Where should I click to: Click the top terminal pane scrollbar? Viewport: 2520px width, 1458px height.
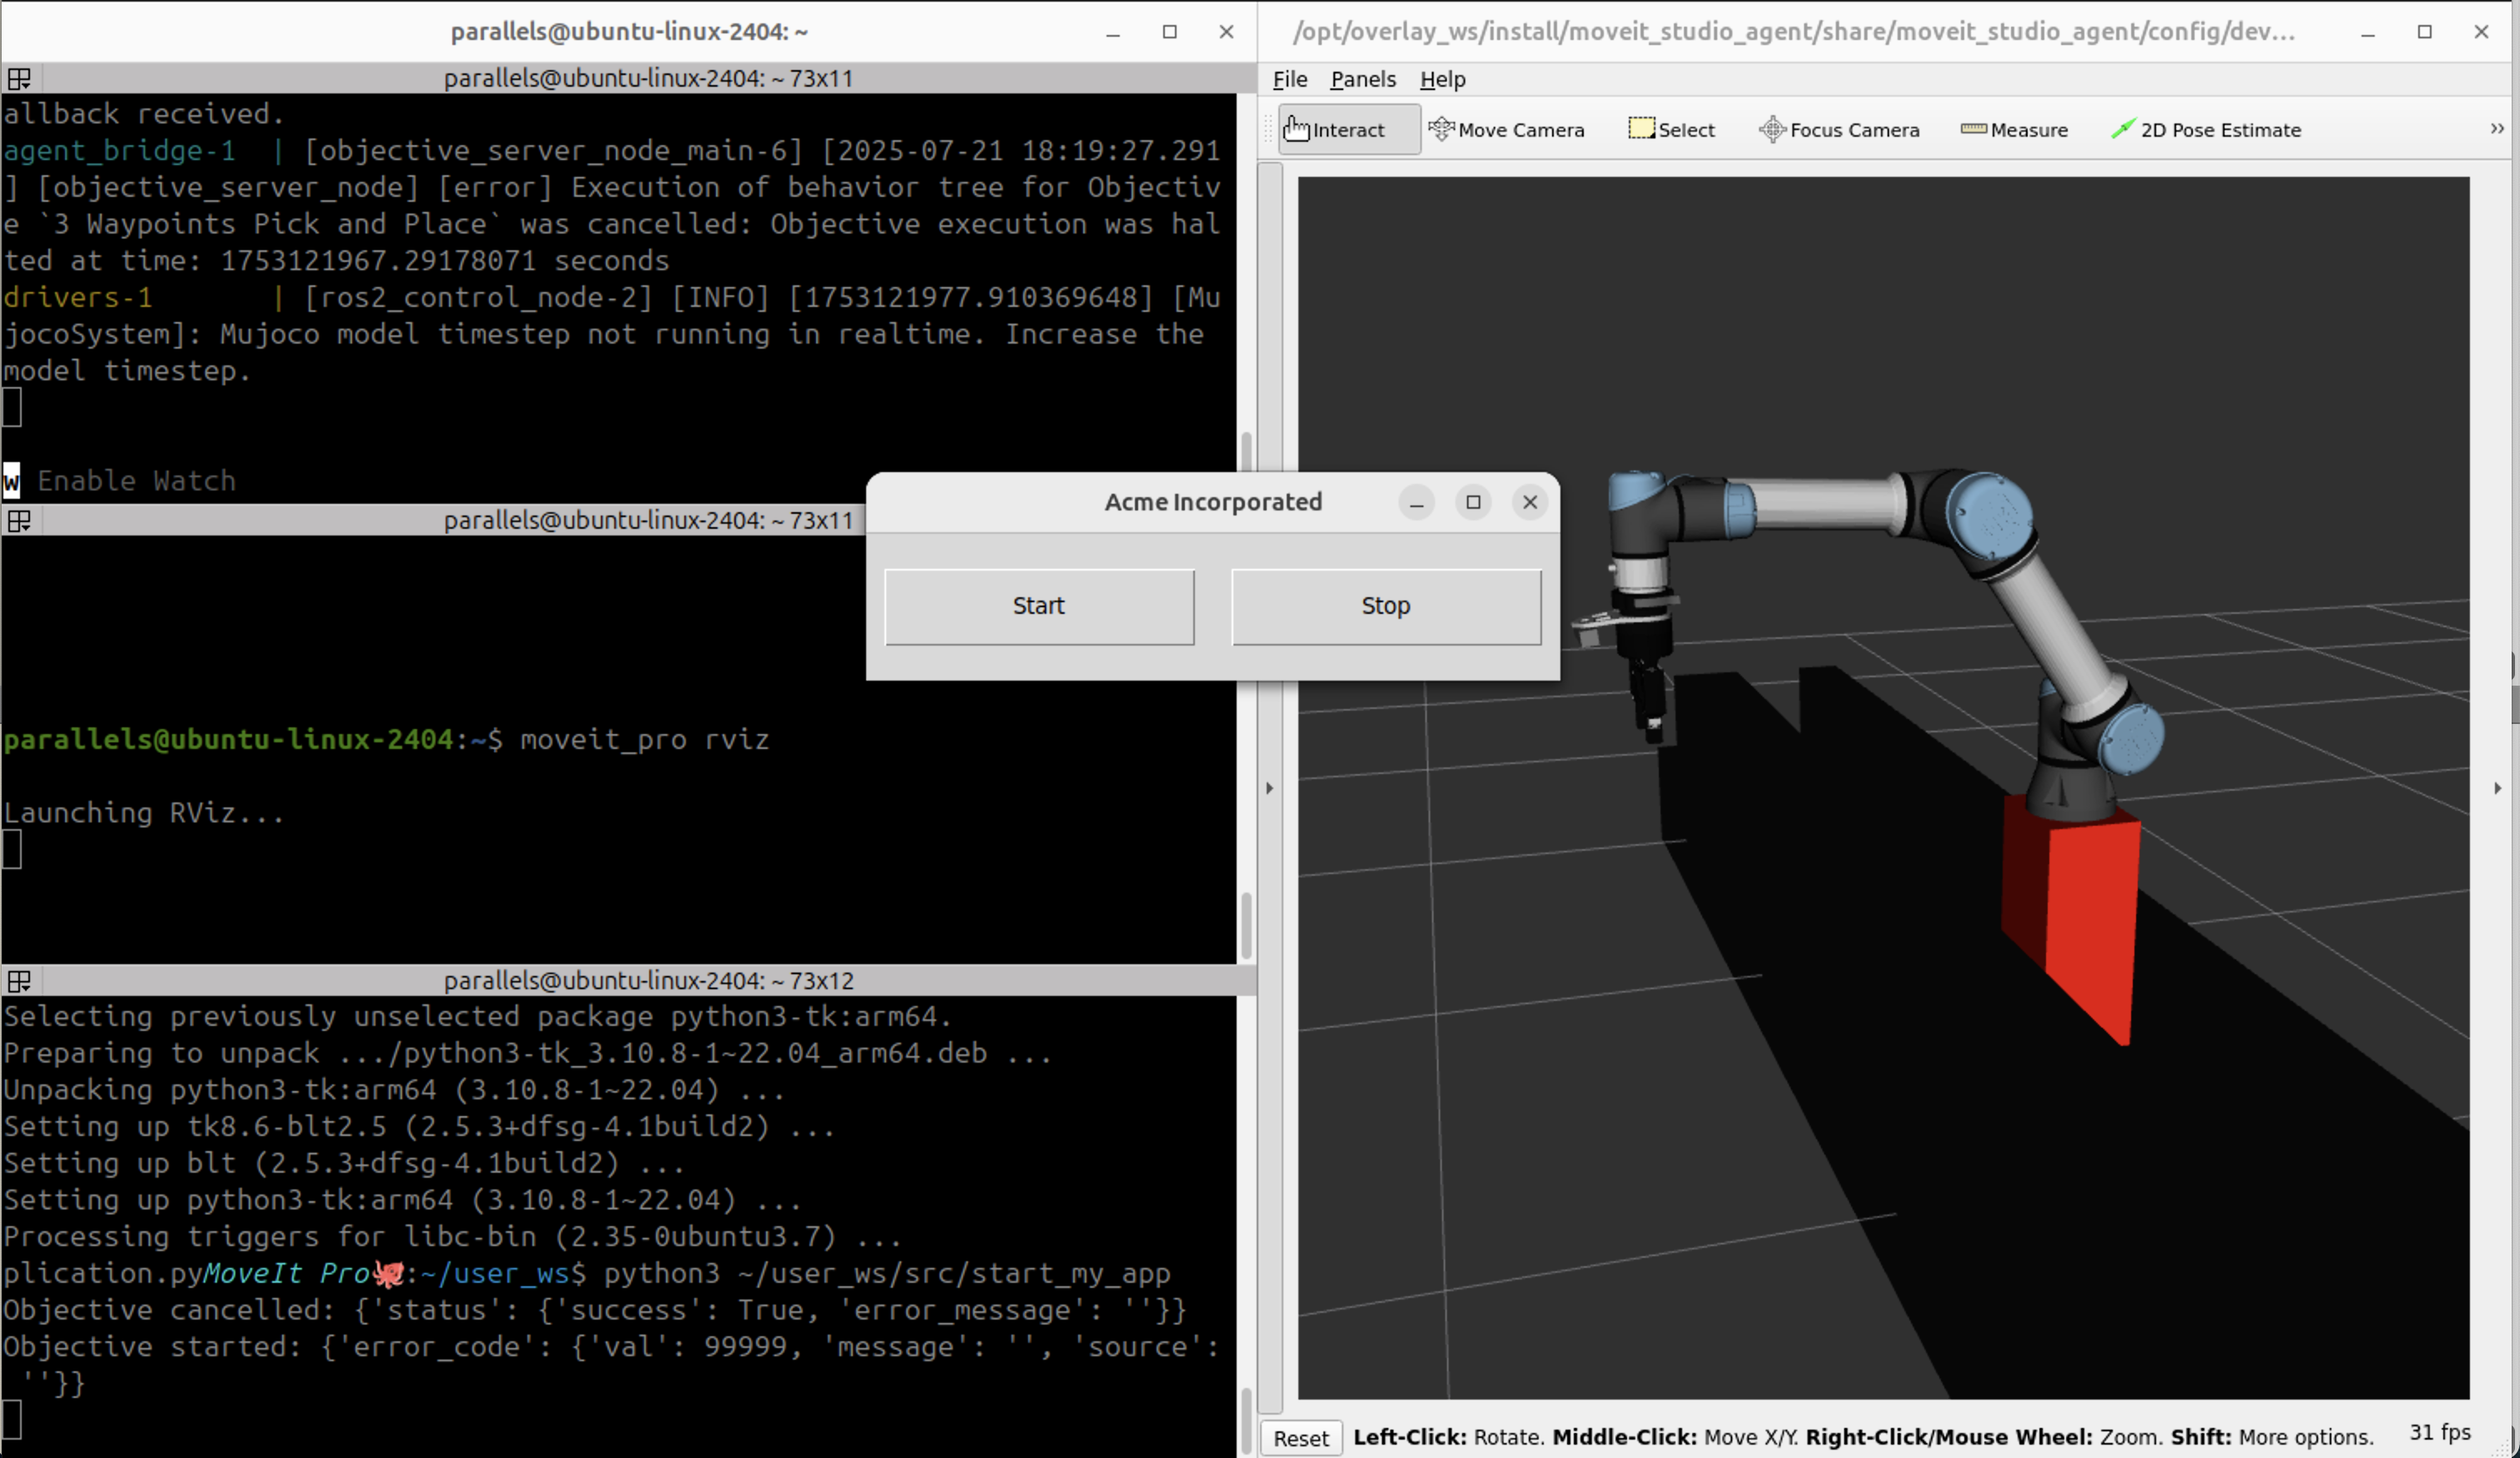pyautogui.click(x=1246, y=452)
